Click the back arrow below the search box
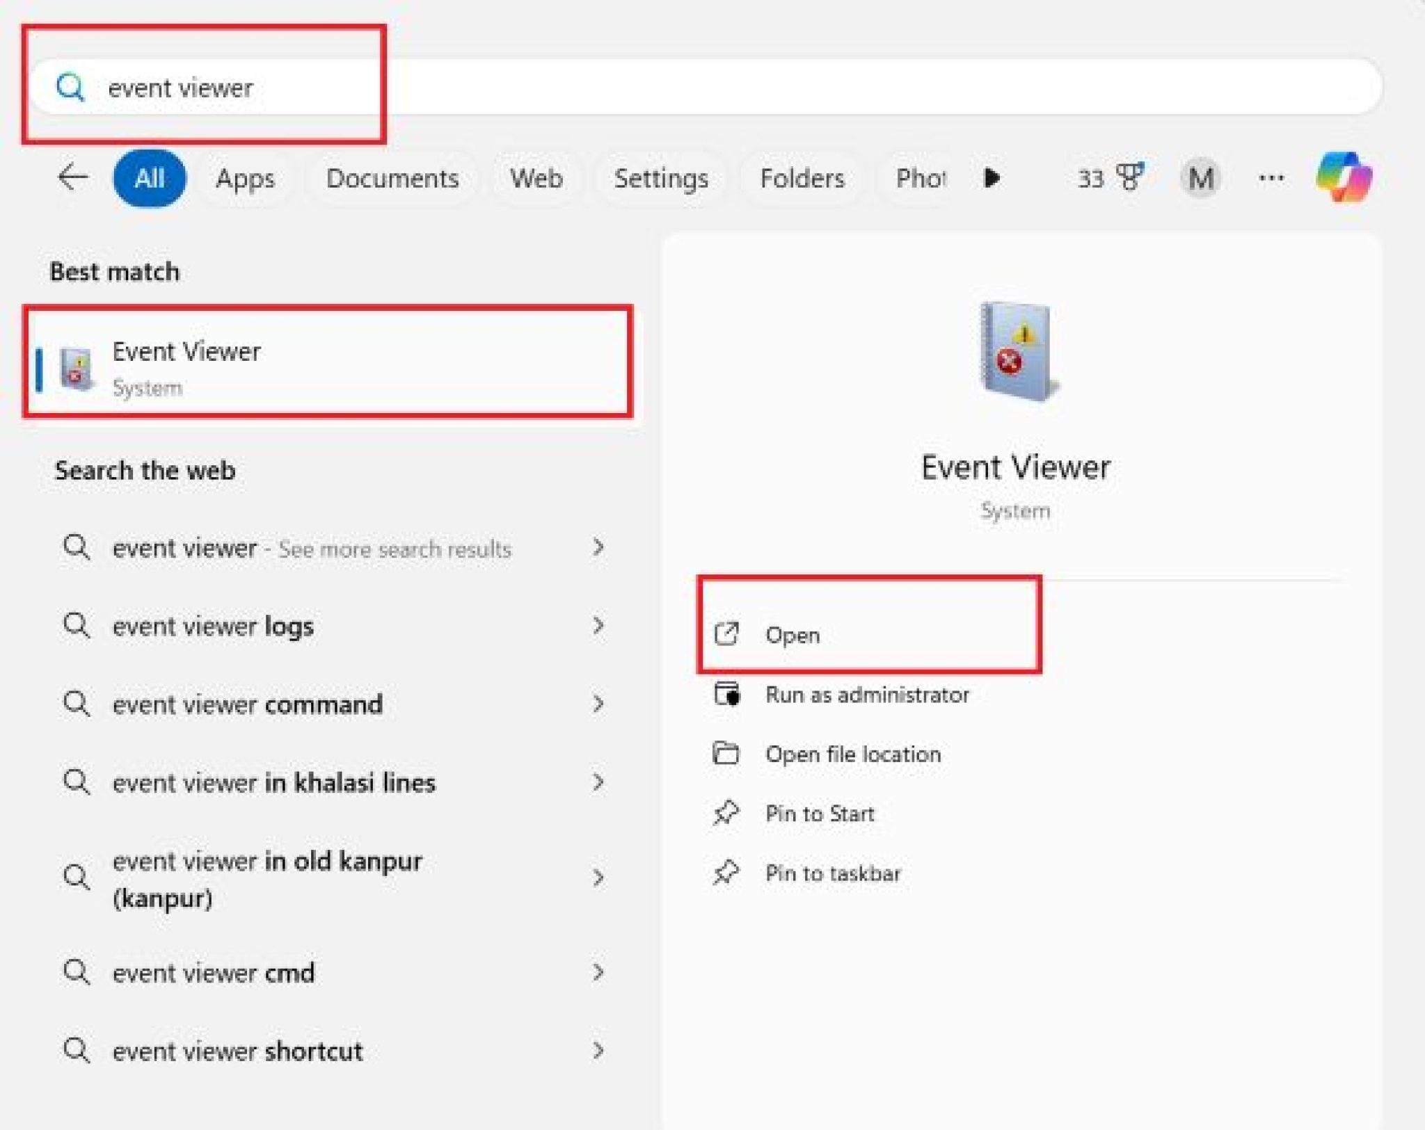Screen dimensions: 1425x1130 pos(72,177)
